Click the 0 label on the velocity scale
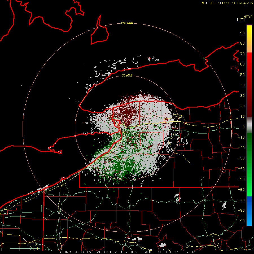 click(x=244, y=127)
